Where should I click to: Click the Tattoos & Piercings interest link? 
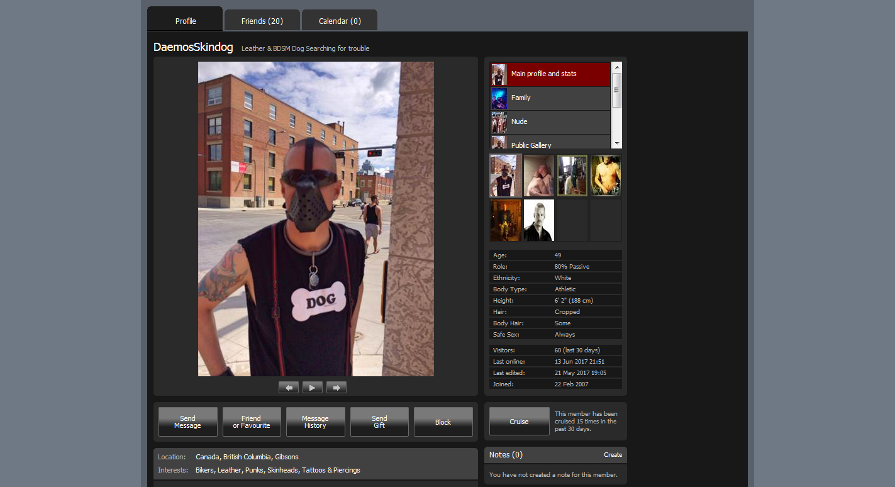tap(331, 470)
